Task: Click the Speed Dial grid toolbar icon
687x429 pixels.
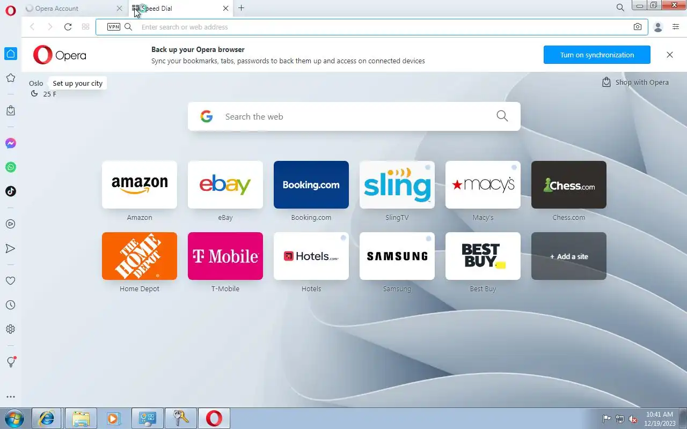Action: pos(85,27)
